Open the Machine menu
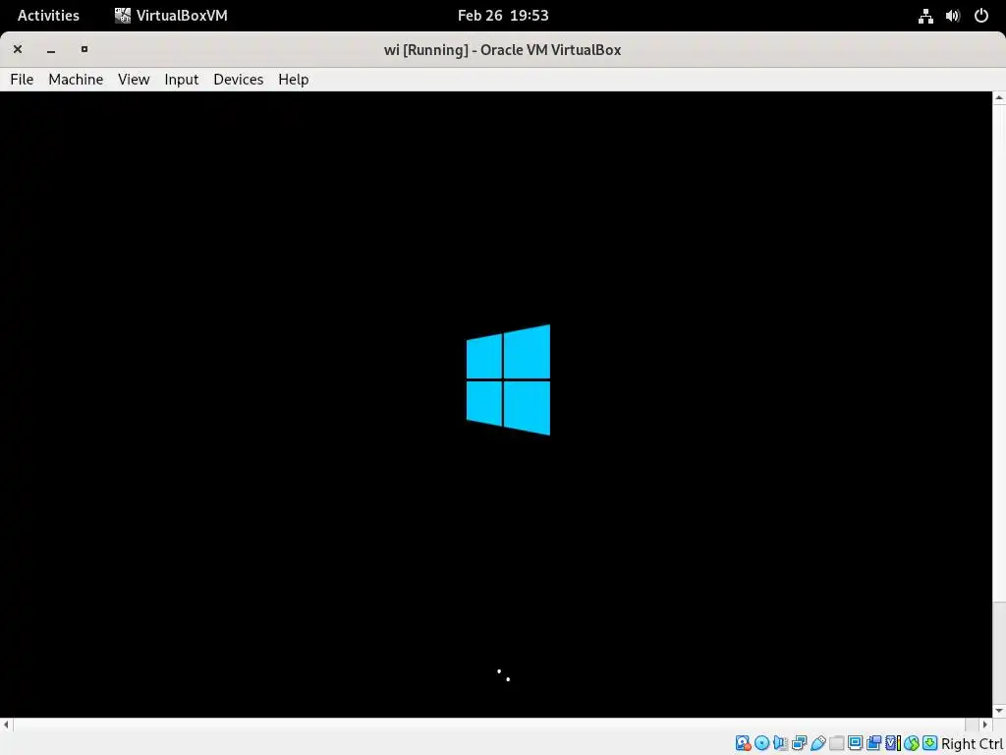The height and width of the screenshot is (755, 1006). pyautogui.click(x=76, y=79)
